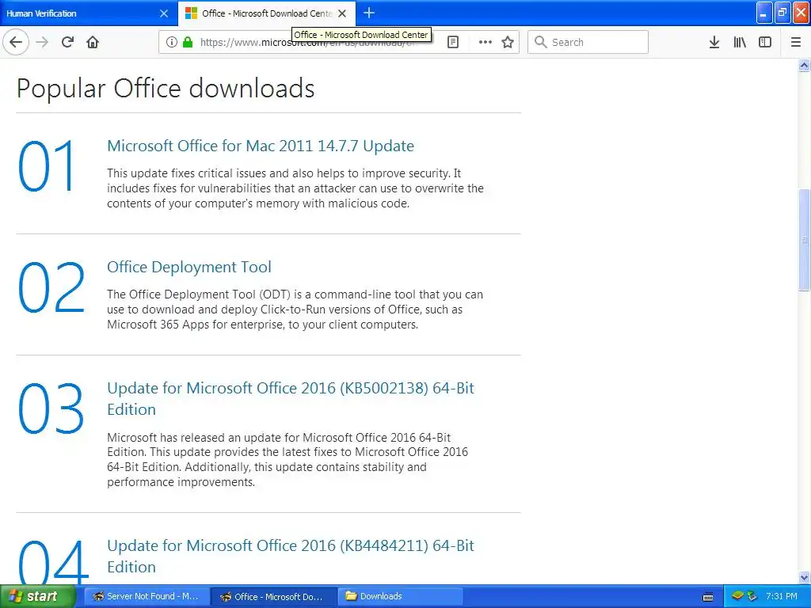This screenshot has height=608, width=811.
Task: Show site information icon in address bar
Action: point(172,42)
